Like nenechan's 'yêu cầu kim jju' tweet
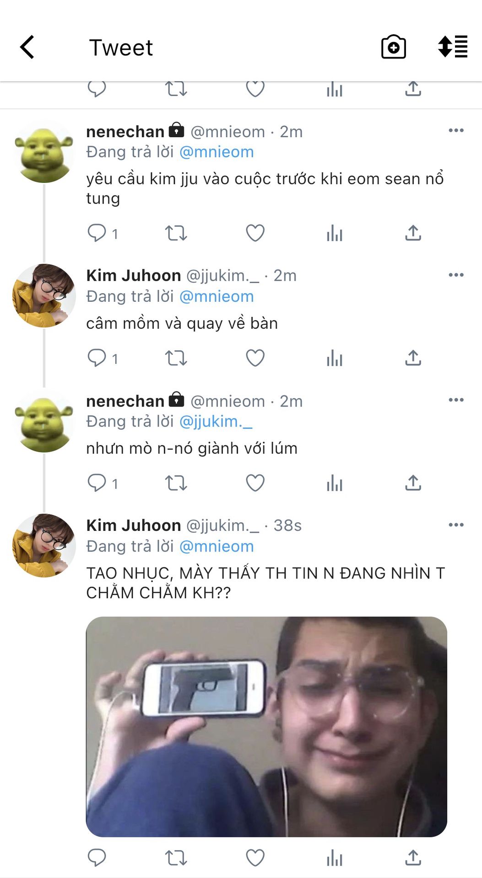This screenshot has width=482, height=878. pyautogui.click(x=255, y=233)
